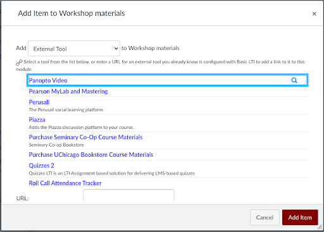Screen dimensions: 324x232
Task: Click the Piazza discussion platform description
Action: (x=81, y=127)
